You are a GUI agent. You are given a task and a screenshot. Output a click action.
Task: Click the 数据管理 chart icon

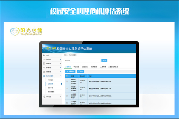tap(44, 72)
